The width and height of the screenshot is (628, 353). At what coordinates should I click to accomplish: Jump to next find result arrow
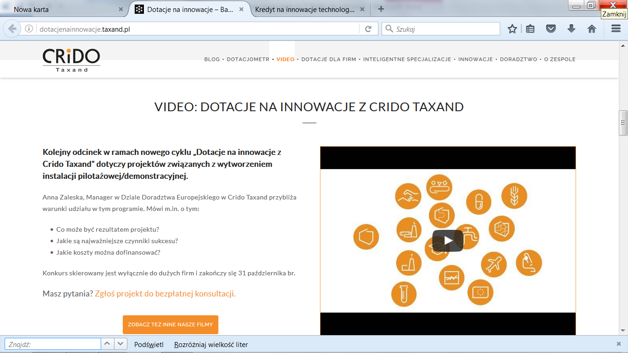(x=120, y=344)
